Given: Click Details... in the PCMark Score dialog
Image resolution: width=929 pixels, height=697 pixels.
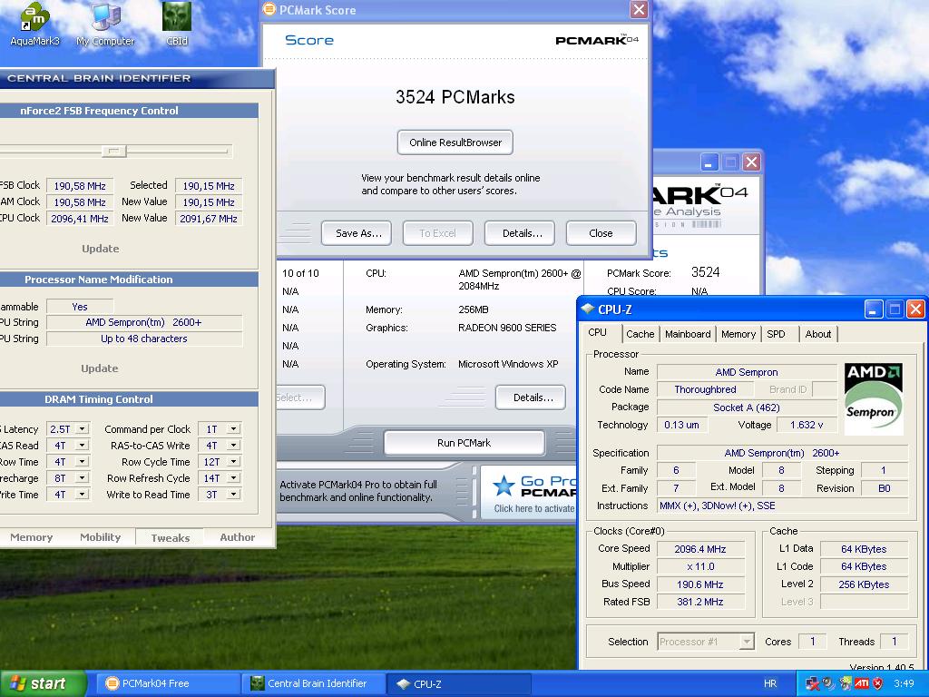Looking at the screenshot, I should tap(522, 233).
